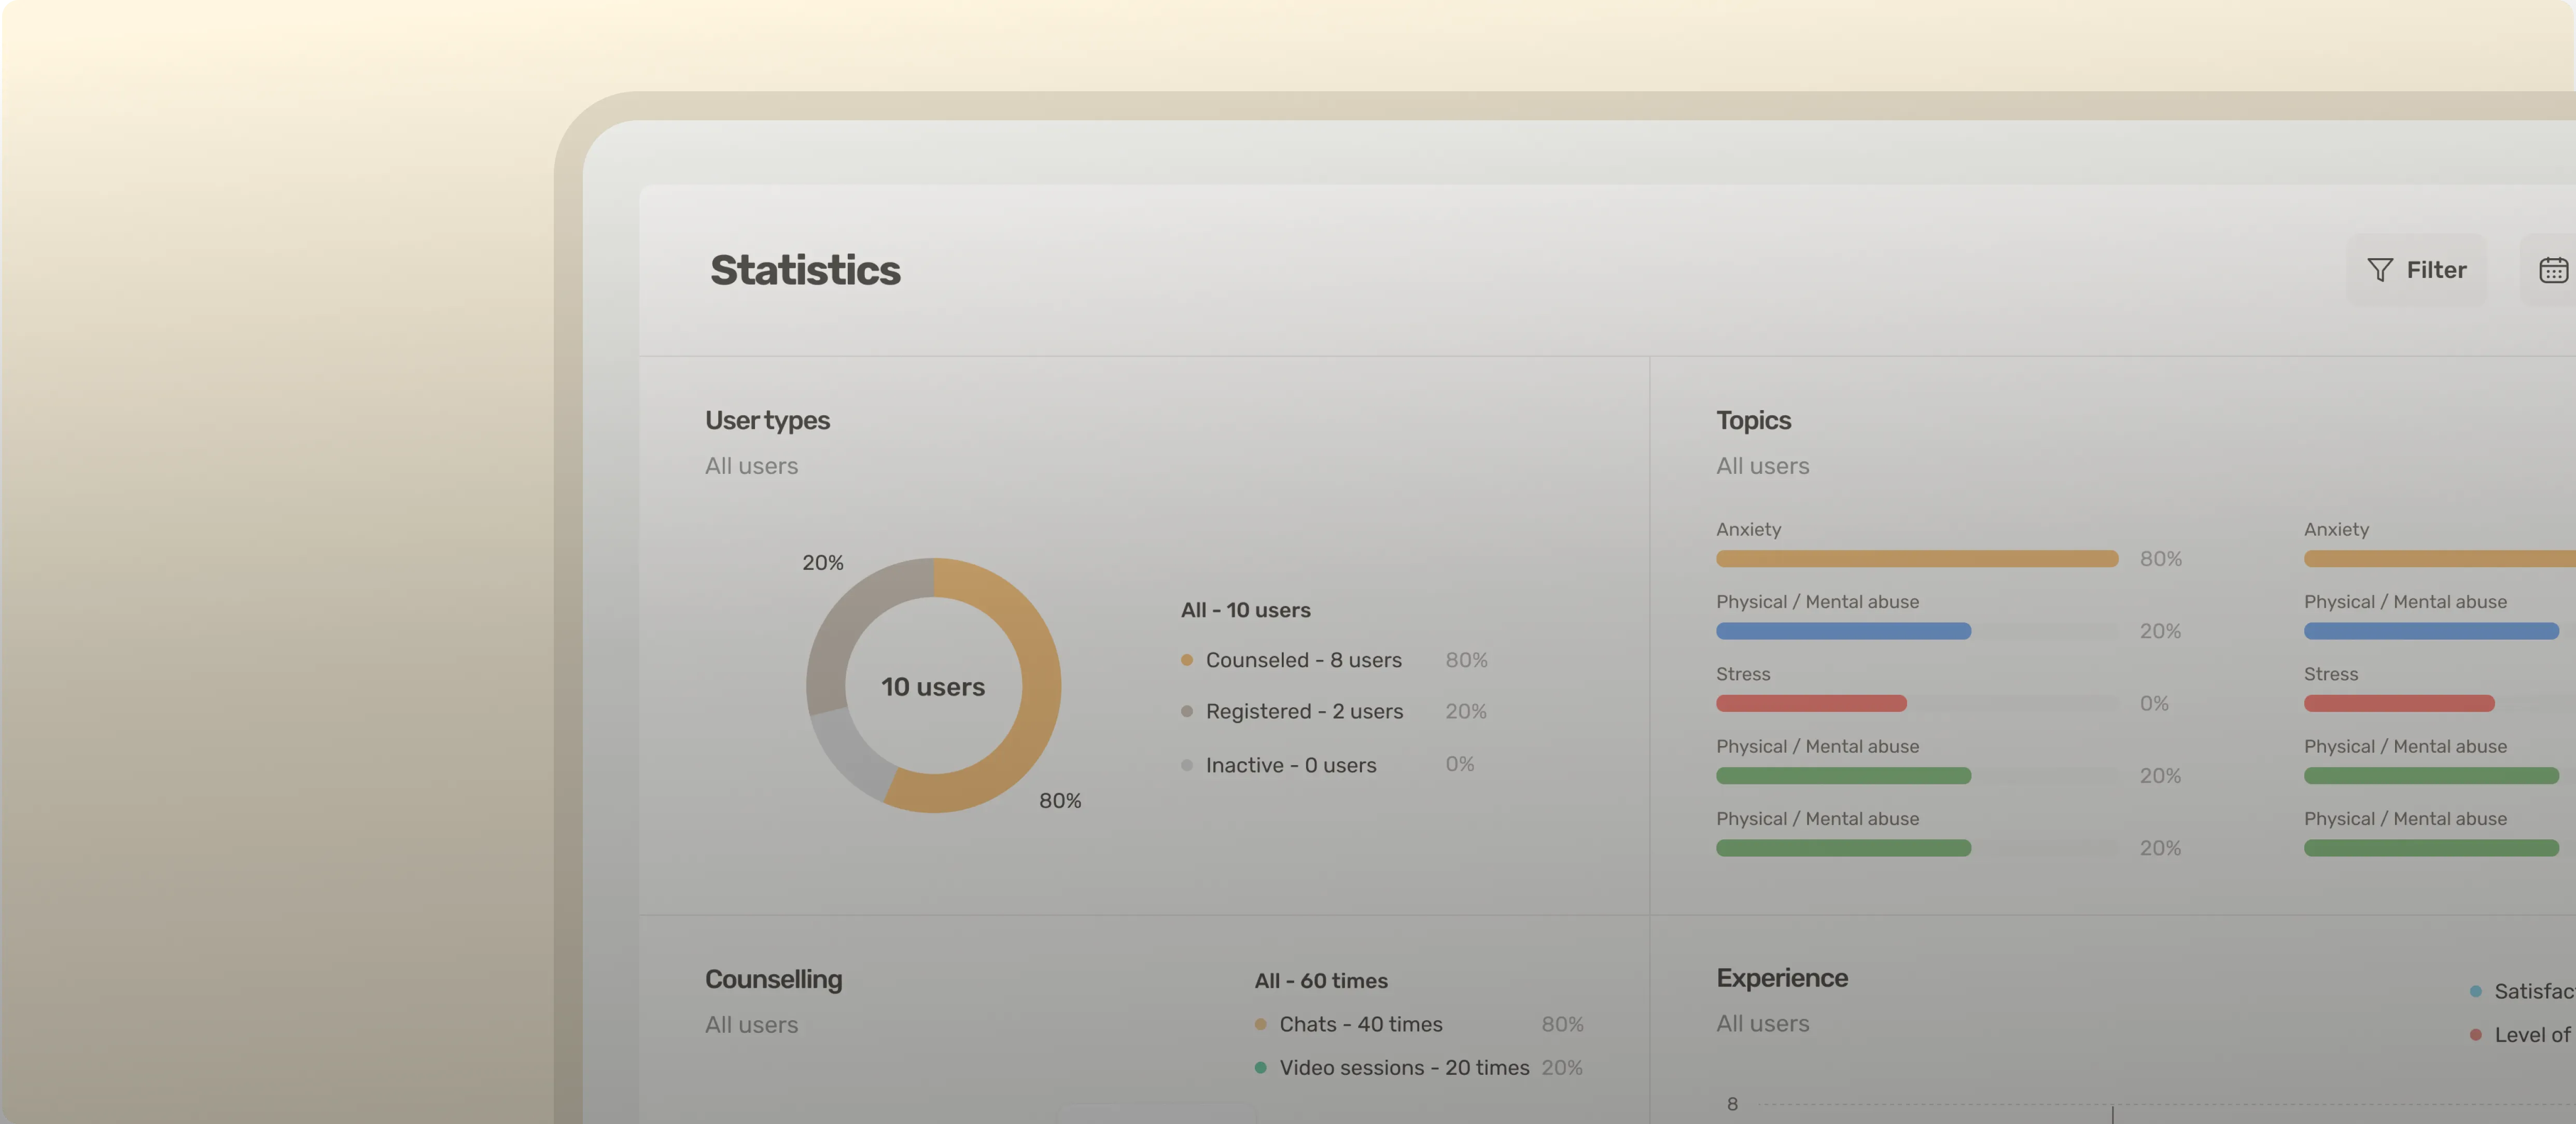Viewport: 2576px width, 1124px height.
Task: Click 'All - 60 times' heading
Action: click(1321, 981)
